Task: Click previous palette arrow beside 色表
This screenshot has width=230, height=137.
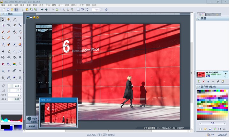Action: 201,123
